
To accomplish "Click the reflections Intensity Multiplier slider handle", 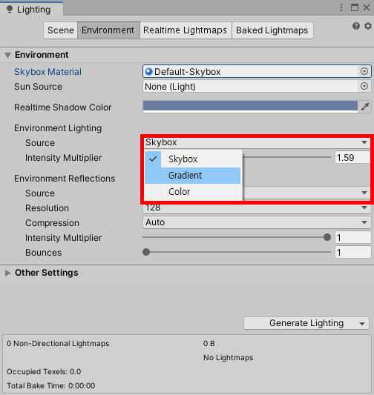I will (327, 237).
